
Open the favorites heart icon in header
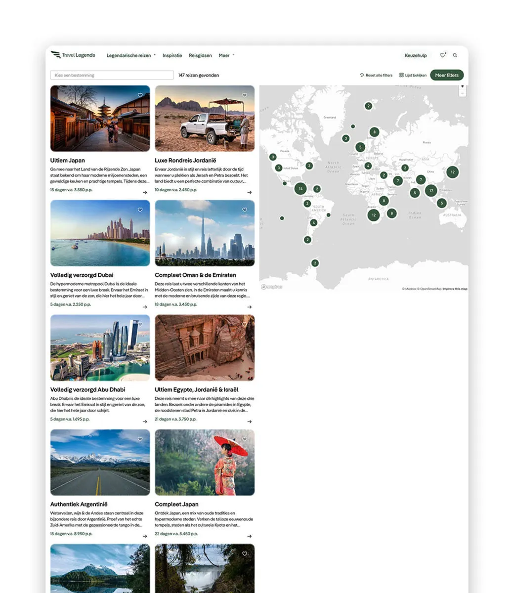coord(443,55)
